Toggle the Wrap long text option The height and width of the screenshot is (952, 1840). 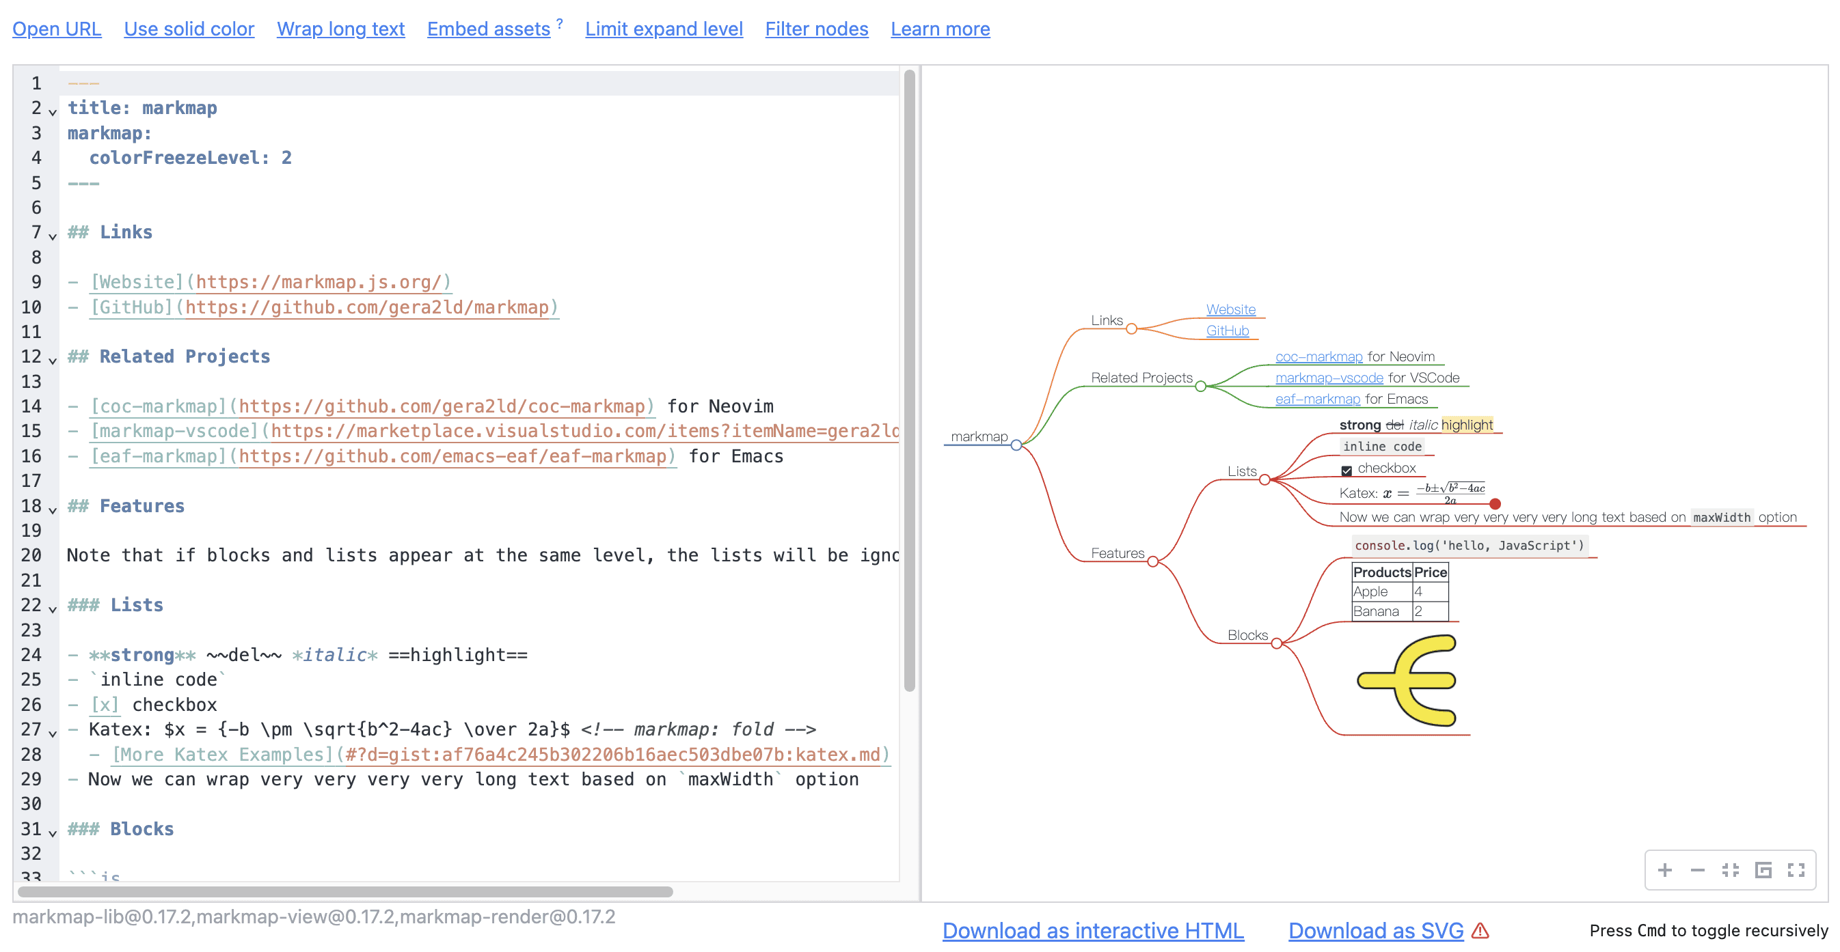tap(340, 29)
